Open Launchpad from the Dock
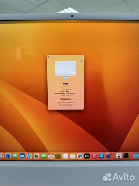This screenshot has height=186, width=139. coord(1,156)
